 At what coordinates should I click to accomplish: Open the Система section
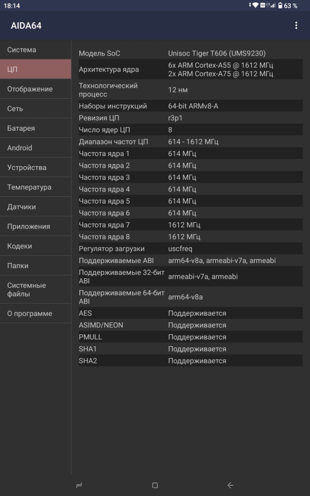(36, 50)
